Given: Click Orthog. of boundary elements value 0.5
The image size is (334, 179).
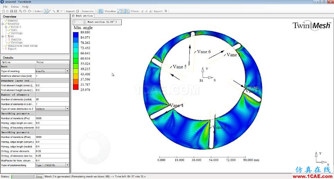Looking at the screenshot, I should tap(52, 128).
